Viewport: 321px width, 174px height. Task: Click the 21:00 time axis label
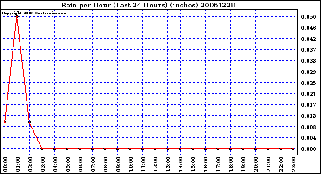268,164
